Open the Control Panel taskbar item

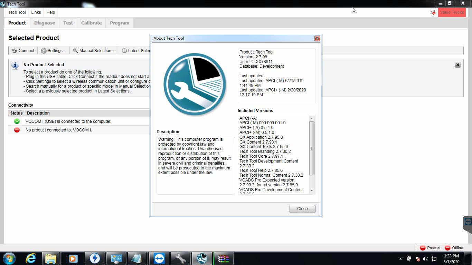(x=116, y=258)
